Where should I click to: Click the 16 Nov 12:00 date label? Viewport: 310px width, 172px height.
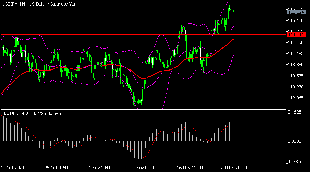190,168
